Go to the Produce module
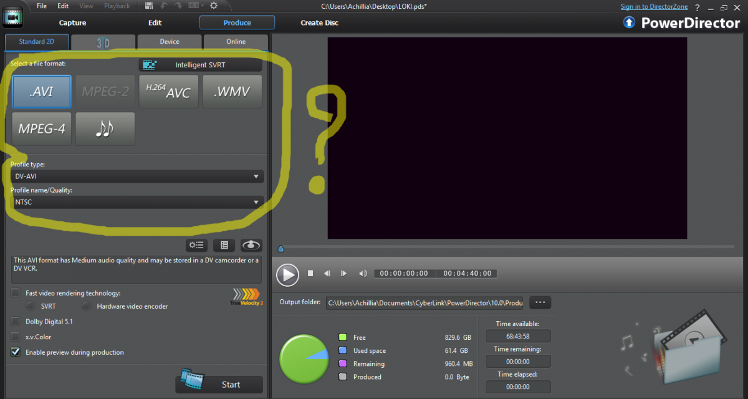Image resolution: width=748 pixels, height=399 pixels. click(237, 22)
